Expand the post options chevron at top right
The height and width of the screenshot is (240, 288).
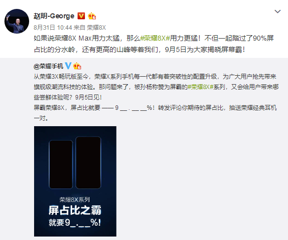277,11
